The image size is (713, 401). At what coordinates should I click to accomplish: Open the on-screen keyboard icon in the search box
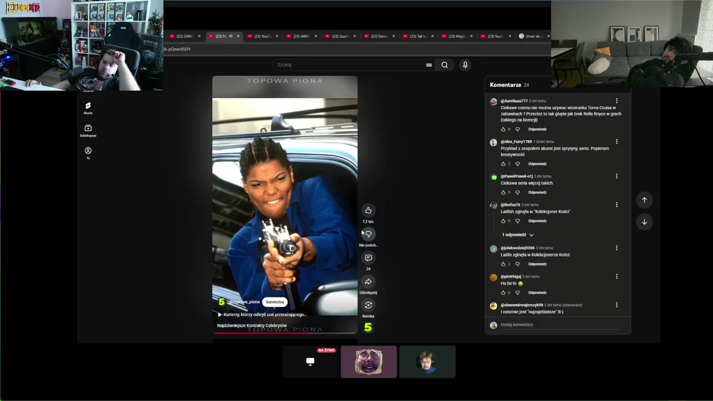(x=429, y=65)
